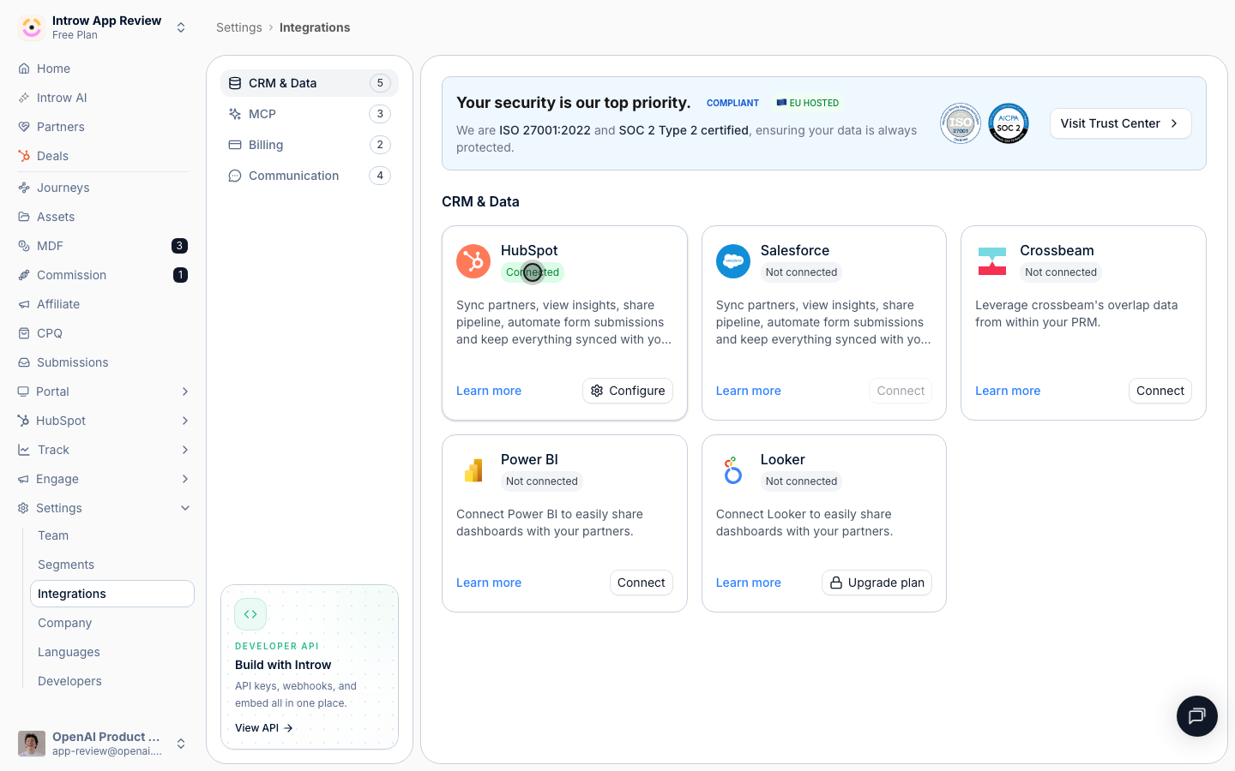Click the CRM & Data database icon
This screenshot has width=1235, height=771.
click(x=235, y=83)
